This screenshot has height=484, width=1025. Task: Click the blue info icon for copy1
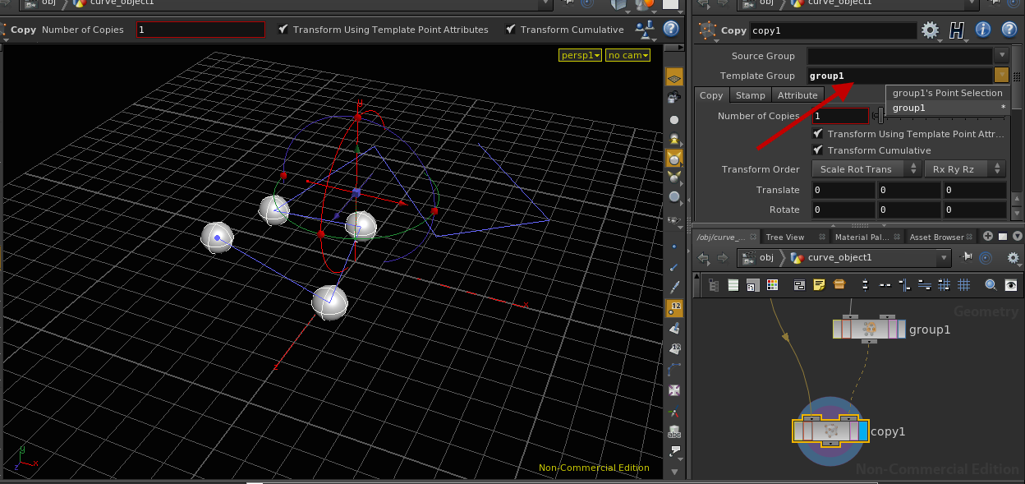983,31
